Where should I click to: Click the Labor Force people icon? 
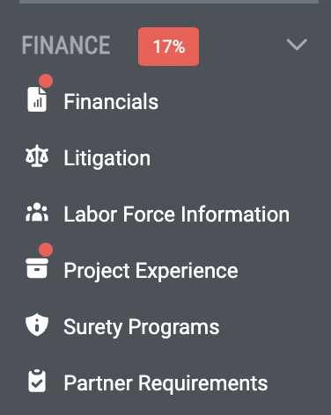(x=37, y=212)
